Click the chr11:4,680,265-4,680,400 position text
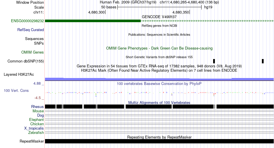Image resolution: width=274 pixels, height=148 pixels. pyautogui.click(x=189, y=2)
